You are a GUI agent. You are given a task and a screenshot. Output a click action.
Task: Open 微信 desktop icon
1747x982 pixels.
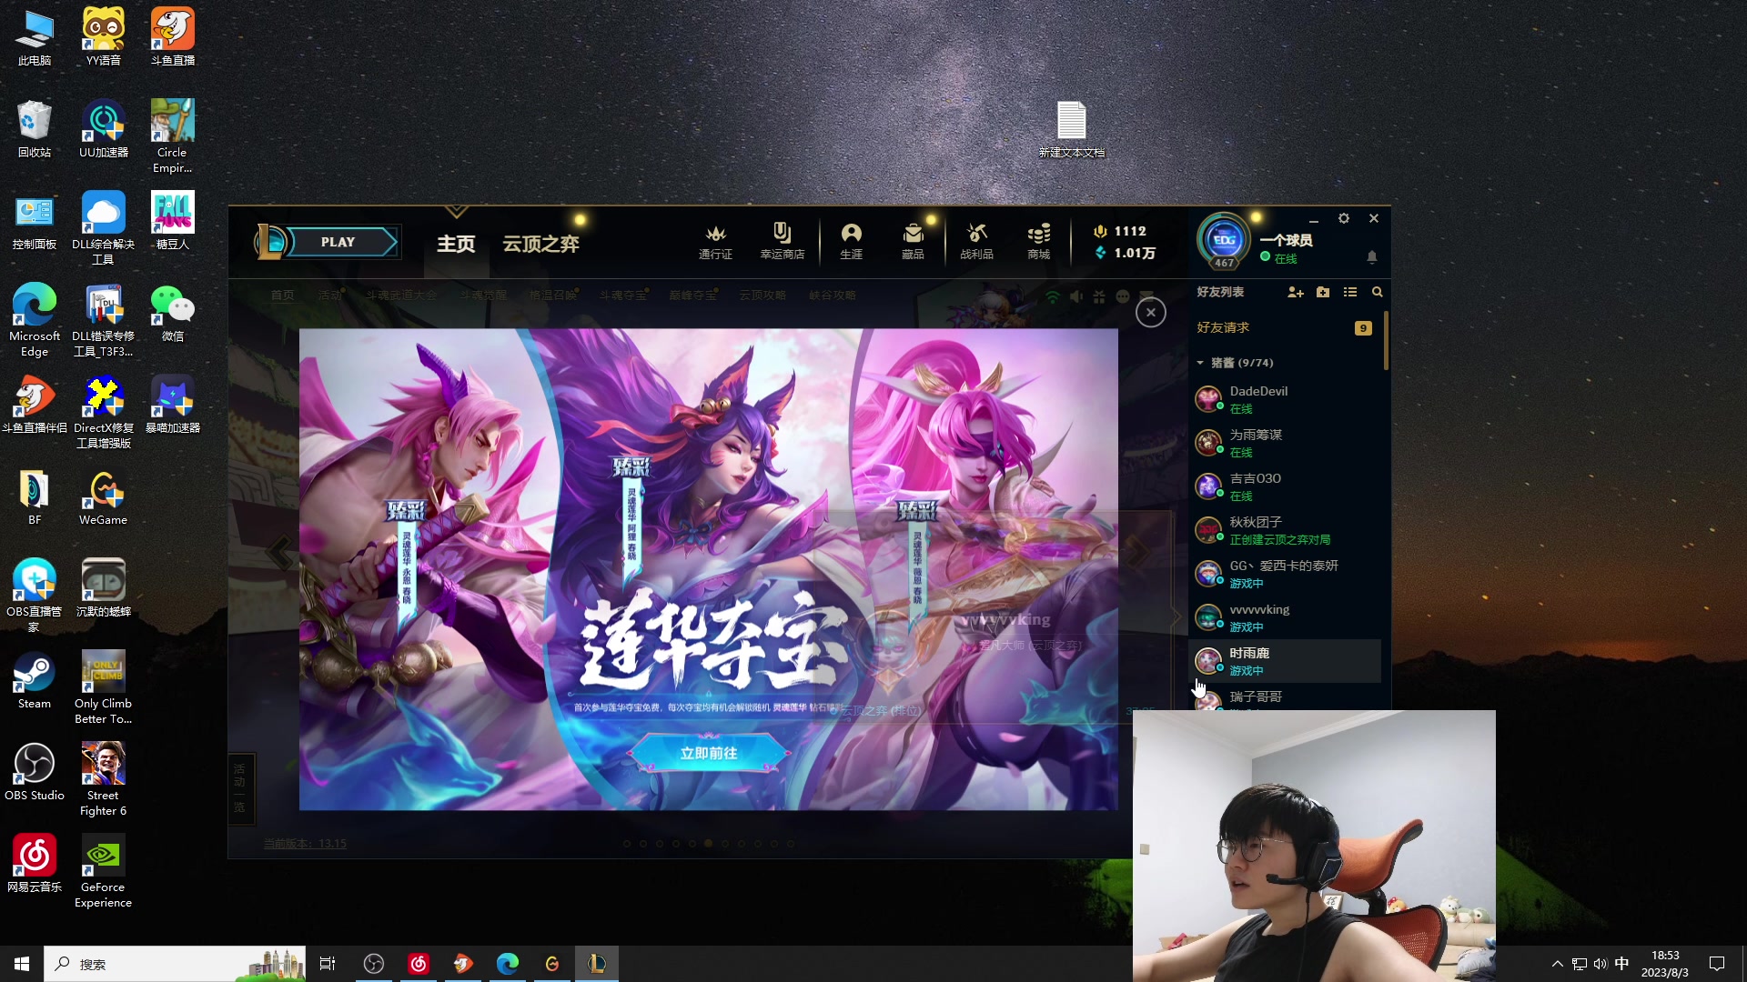click(x=173, y=313)
